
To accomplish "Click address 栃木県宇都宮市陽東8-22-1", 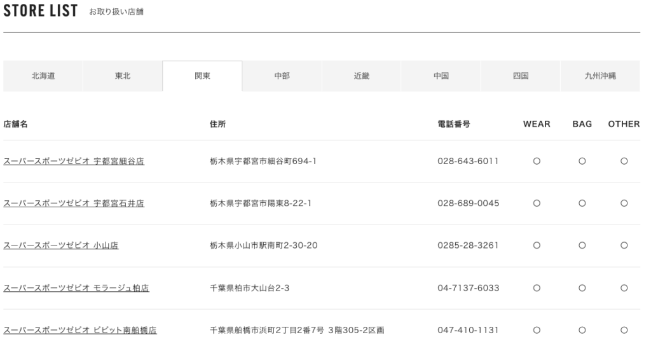I will coord(261,203).
